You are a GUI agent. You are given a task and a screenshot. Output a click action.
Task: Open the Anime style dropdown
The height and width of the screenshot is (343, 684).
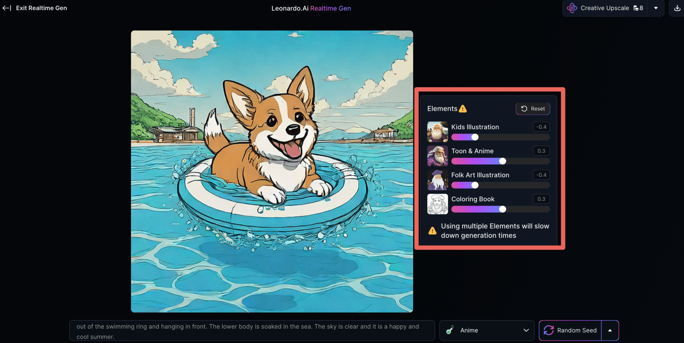(x=526, y=330)
